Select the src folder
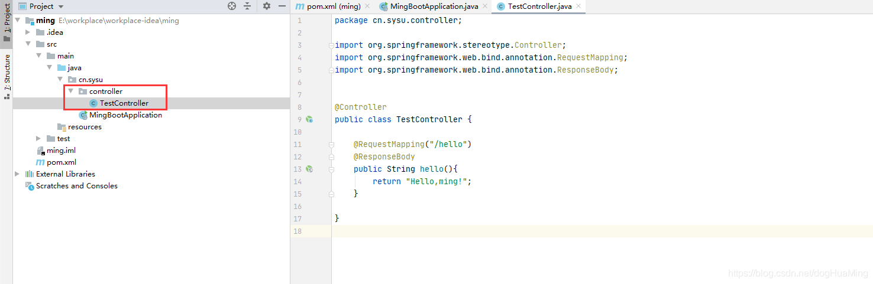This screenshot has height=284, width=873. coord(52,44)
